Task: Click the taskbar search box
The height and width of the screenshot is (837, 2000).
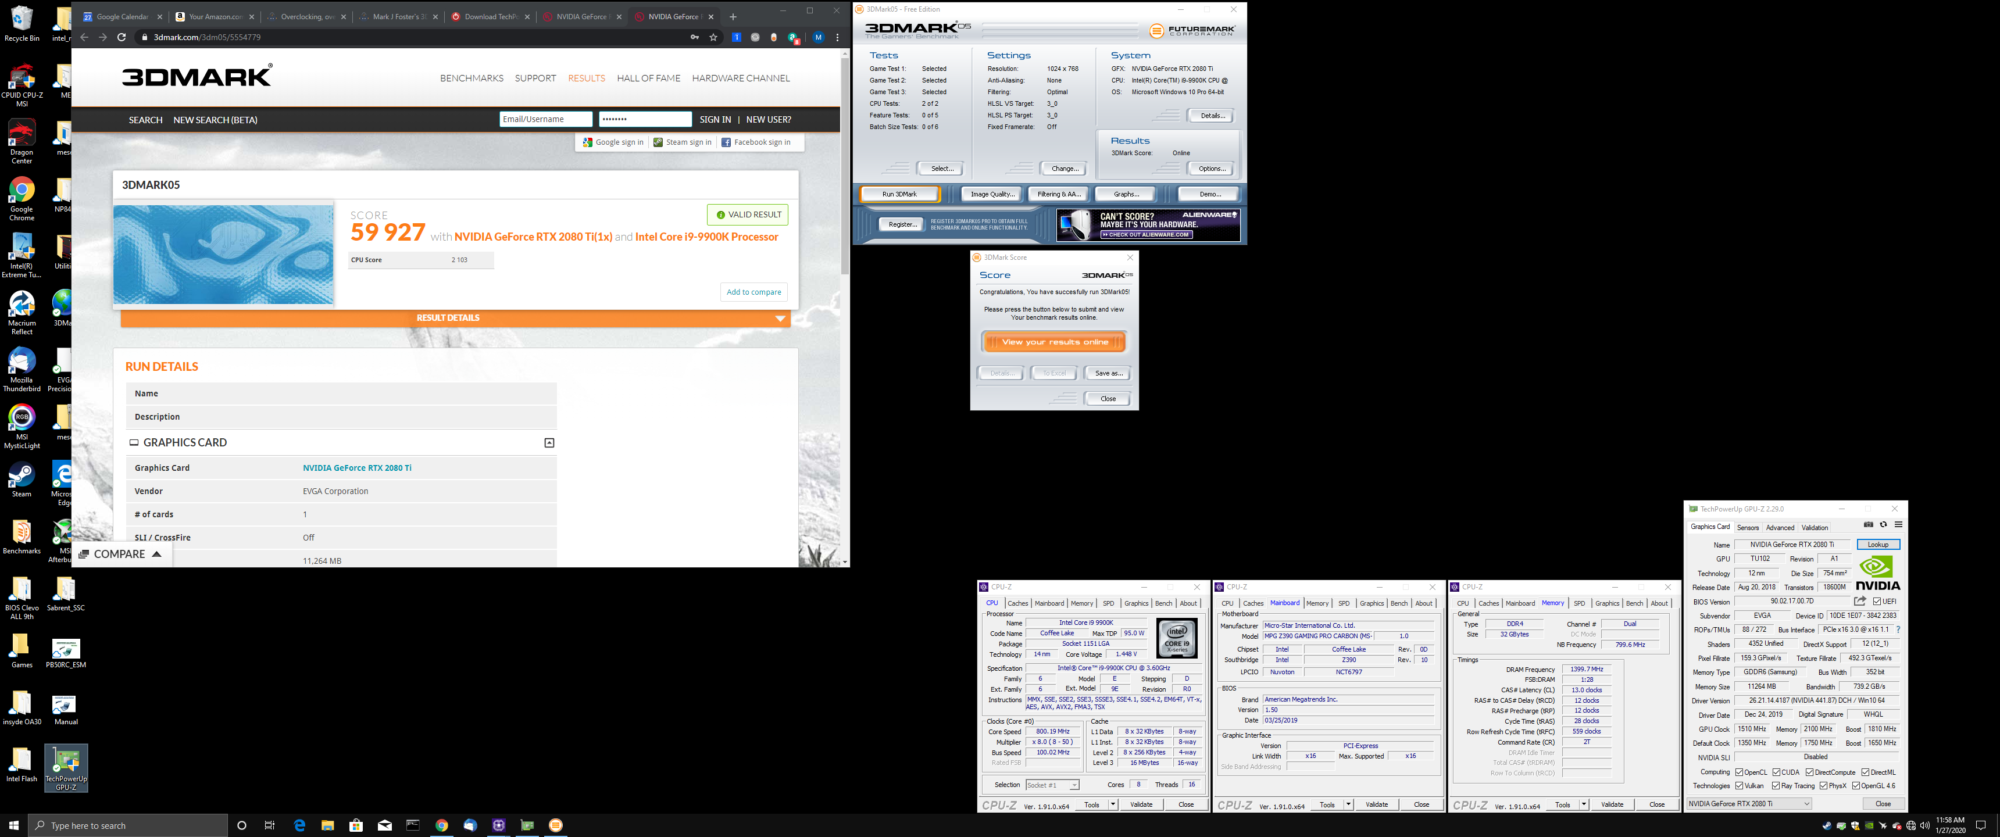Action: coord(128,825)
